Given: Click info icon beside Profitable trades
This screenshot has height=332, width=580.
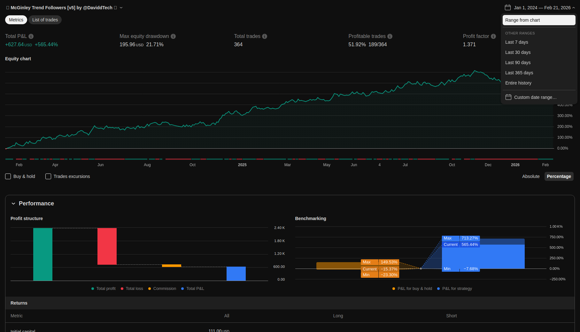Looking at the screenshot, I should click(390, 36).
